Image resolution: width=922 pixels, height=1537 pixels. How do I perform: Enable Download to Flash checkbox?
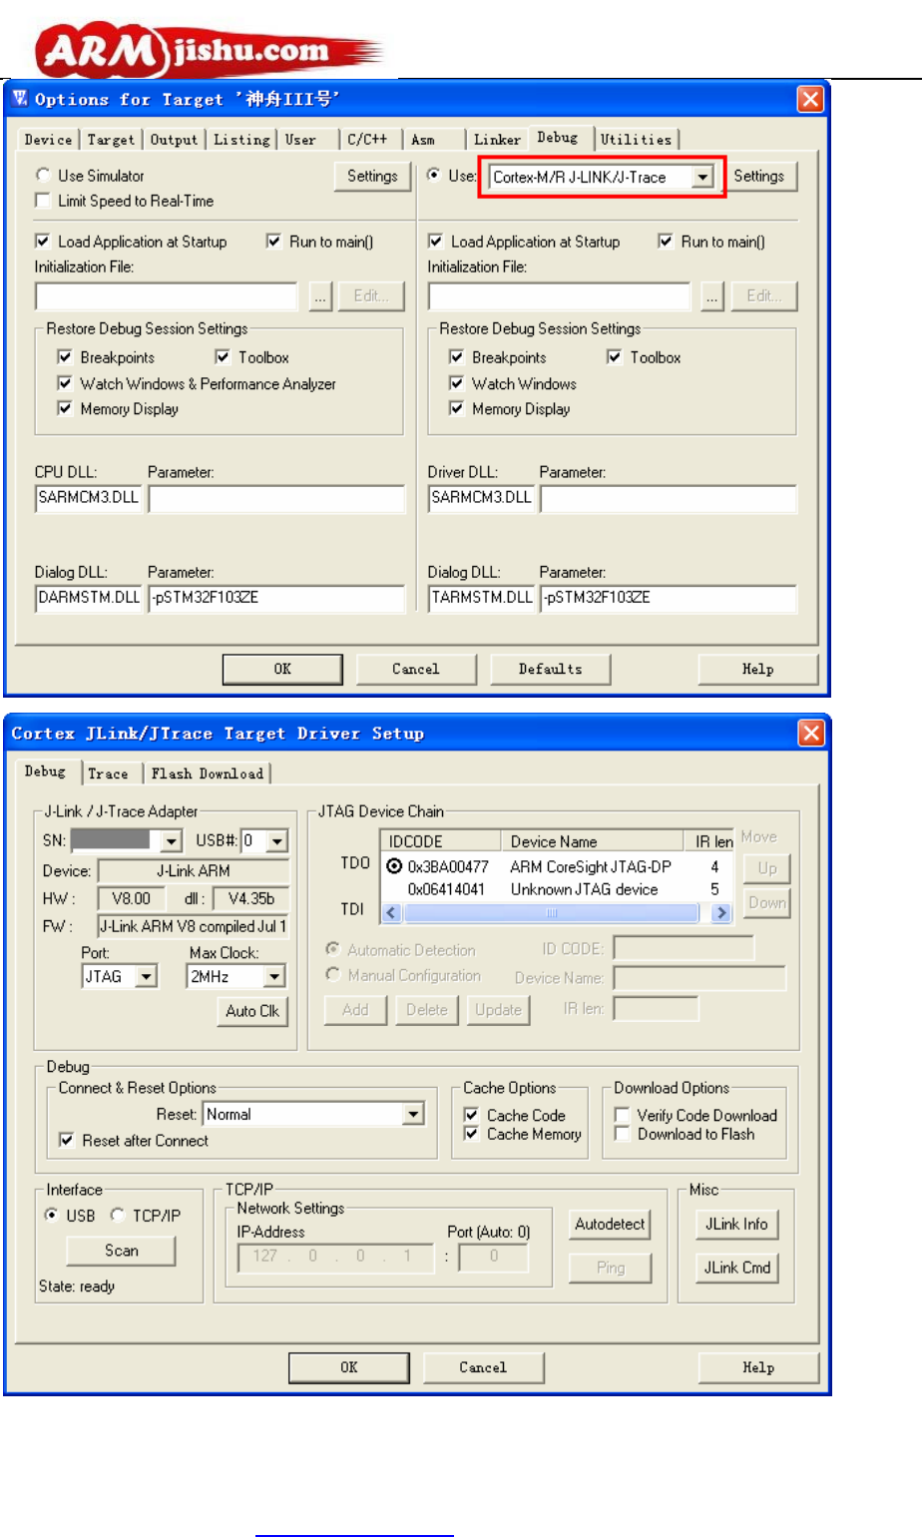pyautogui.click(x=622, y=1134)
